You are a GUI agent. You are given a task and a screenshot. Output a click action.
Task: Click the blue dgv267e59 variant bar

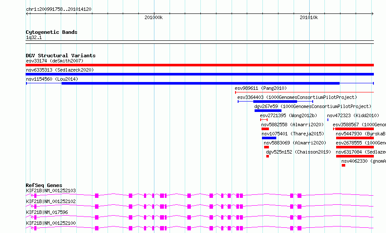click(268, 111)
